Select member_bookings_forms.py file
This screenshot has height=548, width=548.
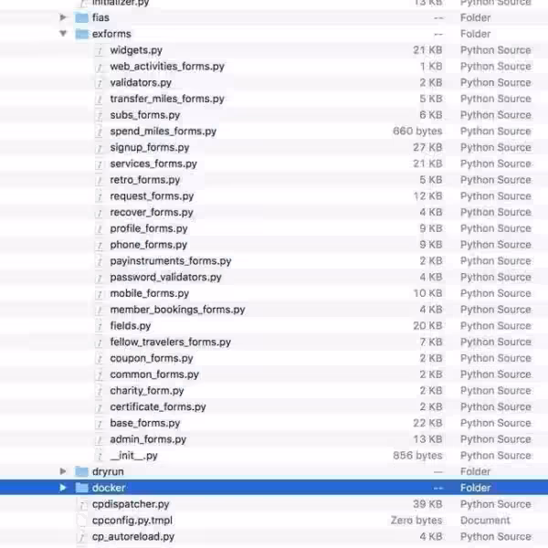pos(177,310)
